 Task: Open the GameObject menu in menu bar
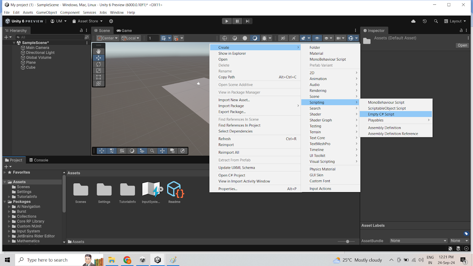[46, 12]
